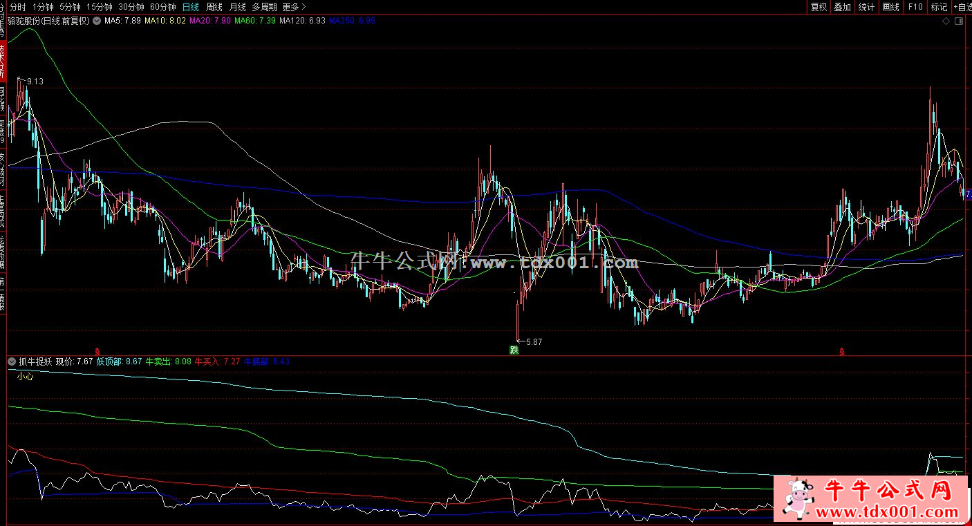
Task: Activate the 画线 drawing tools
Action: click(891, 7)
